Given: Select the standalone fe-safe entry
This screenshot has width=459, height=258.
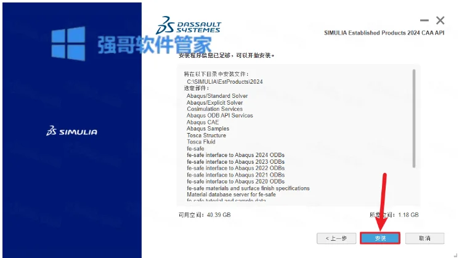Looking at the screenshot, I should [195, 148].
